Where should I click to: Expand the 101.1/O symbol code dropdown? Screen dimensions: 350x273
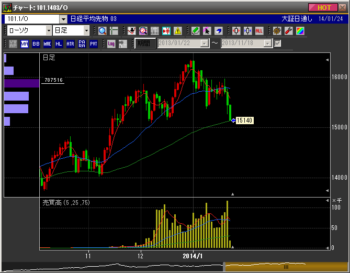[63, 19]
